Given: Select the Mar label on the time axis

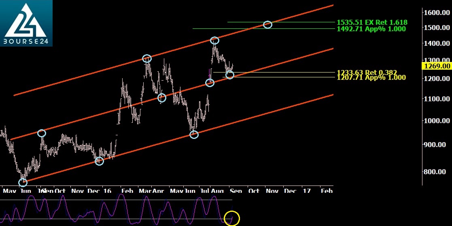Looking at the screenshot, I should [144, 191].
